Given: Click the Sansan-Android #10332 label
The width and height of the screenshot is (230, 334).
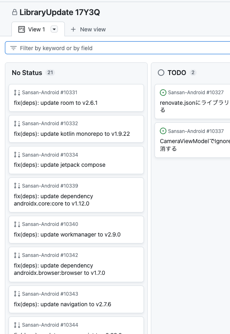Looking at the screenshot, I should tap(50, 124).
